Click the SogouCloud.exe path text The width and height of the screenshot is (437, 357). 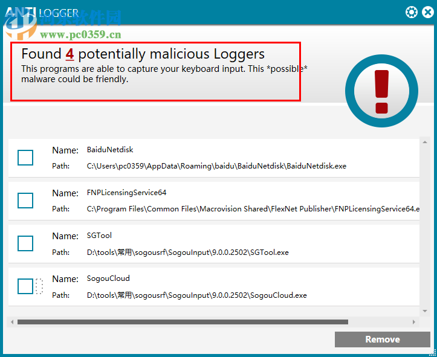pyautogui.click(x=197, y=295)
